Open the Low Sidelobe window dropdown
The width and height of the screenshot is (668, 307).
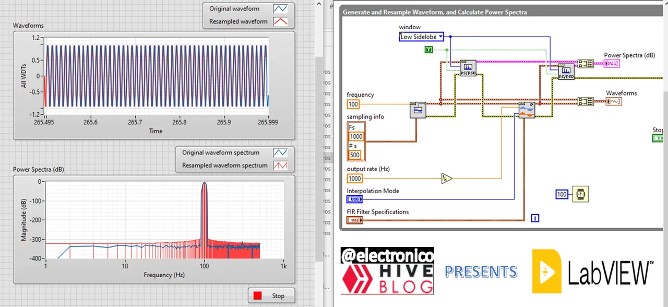coord(440,37)
